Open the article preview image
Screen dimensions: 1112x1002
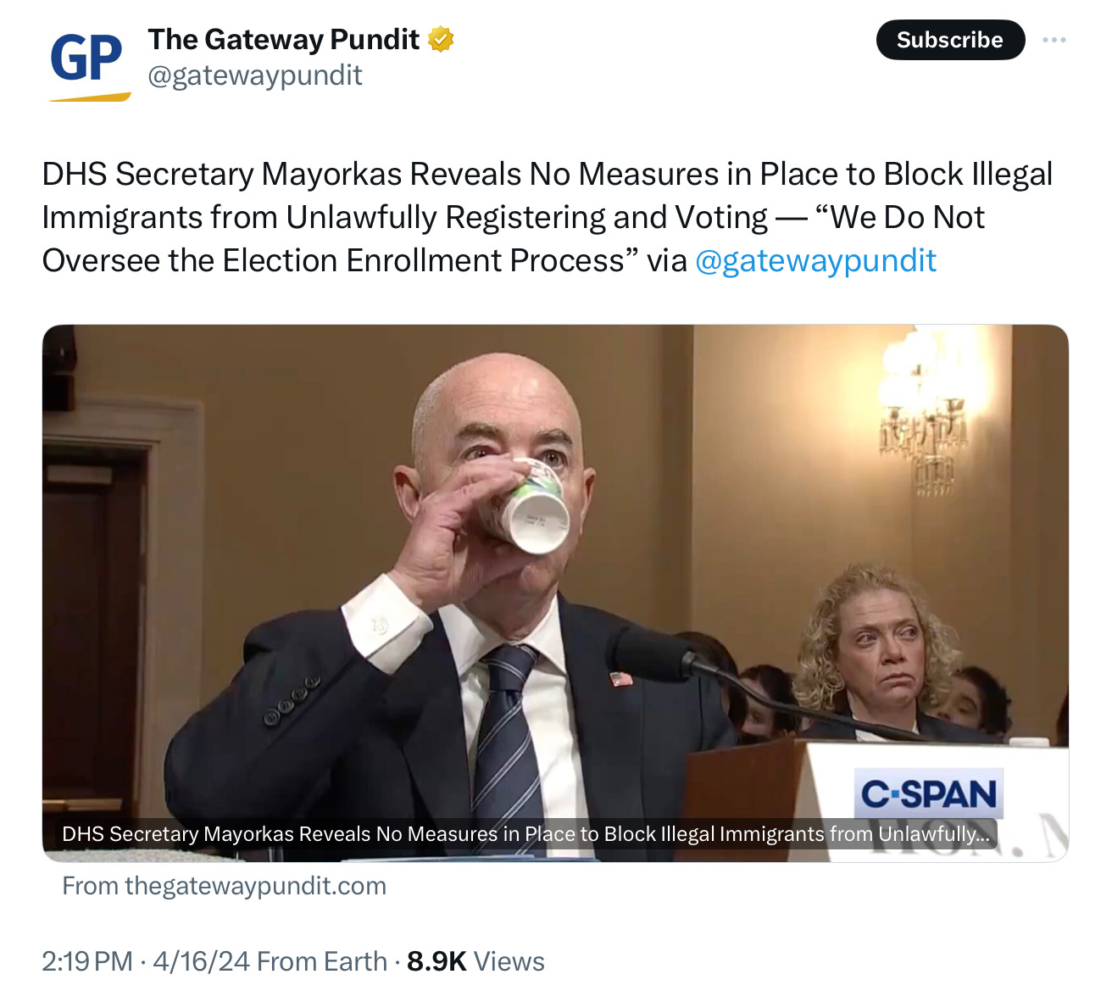pos(555,593)
